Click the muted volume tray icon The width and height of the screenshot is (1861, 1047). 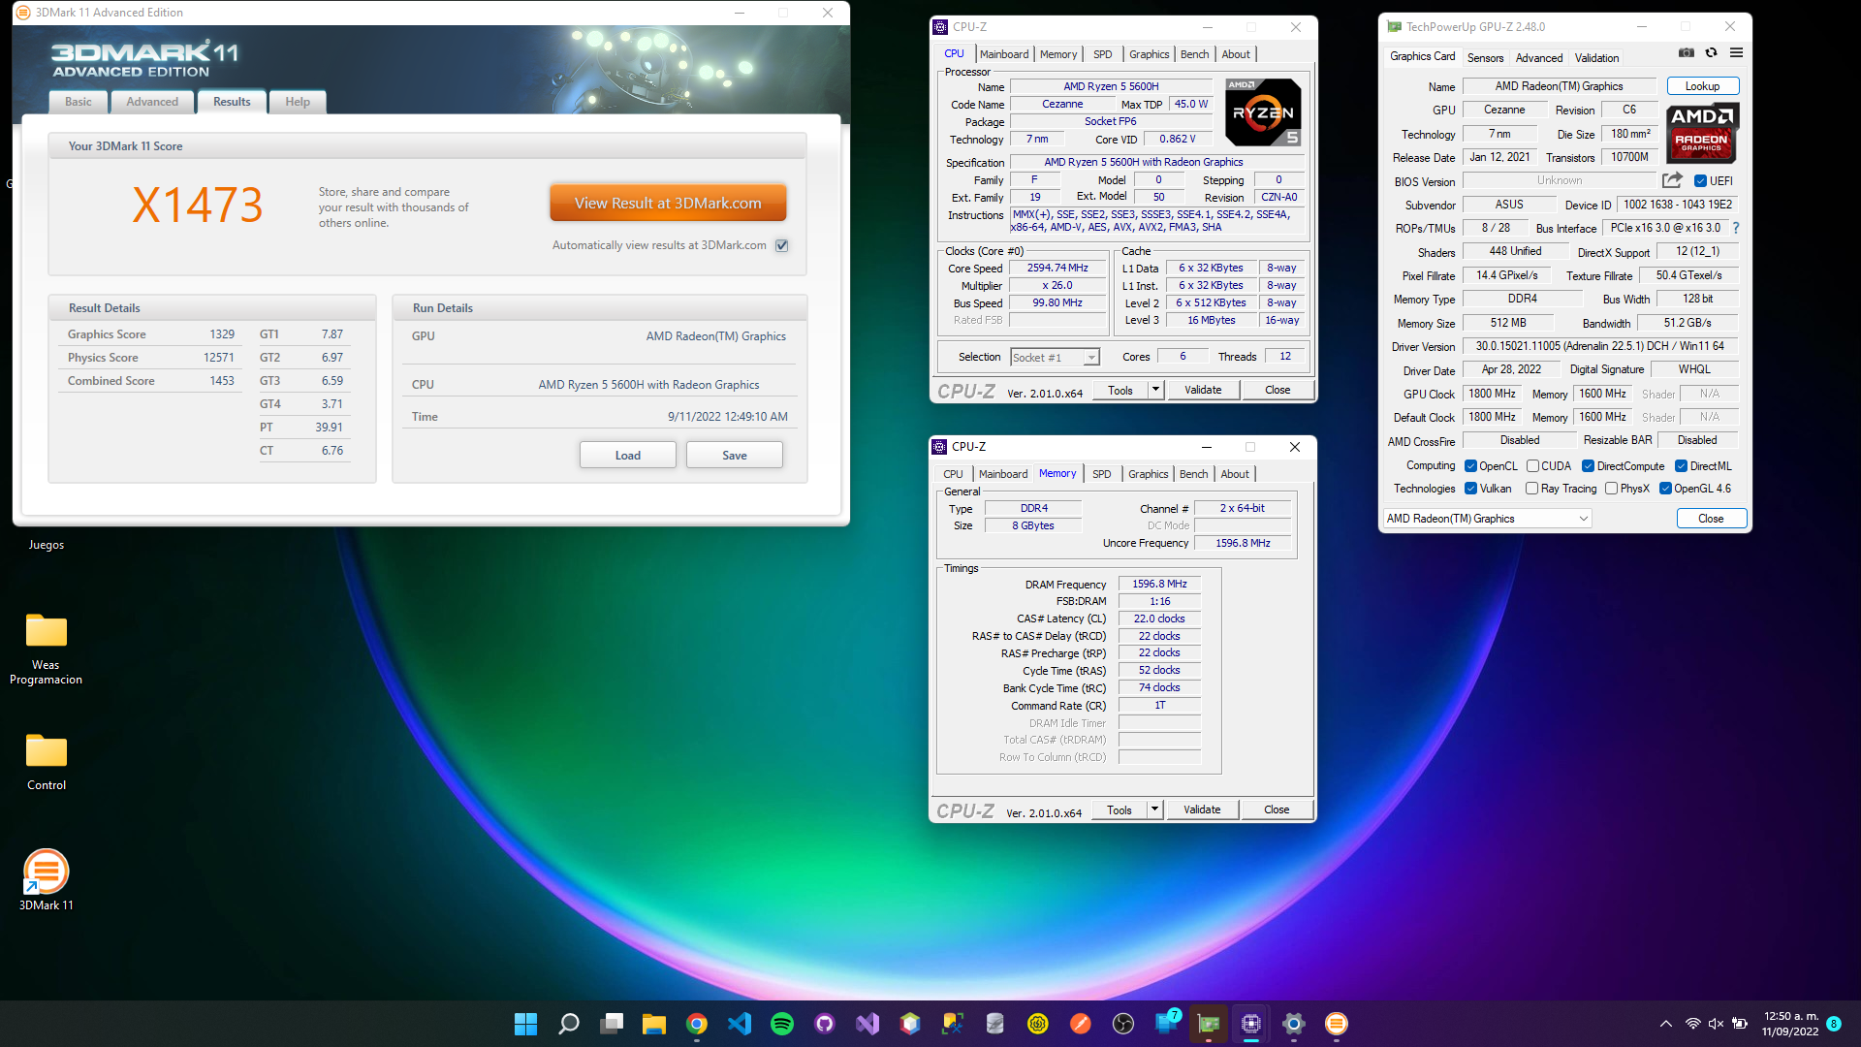(x=1716, y=1024)
